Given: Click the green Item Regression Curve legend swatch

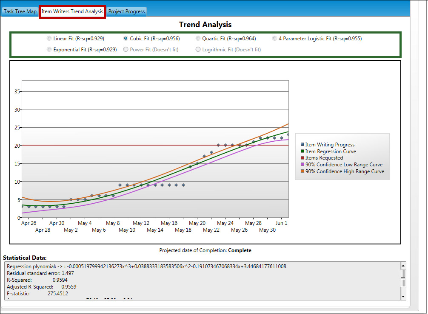Looking at the screenshot, I should pos(302,151).
